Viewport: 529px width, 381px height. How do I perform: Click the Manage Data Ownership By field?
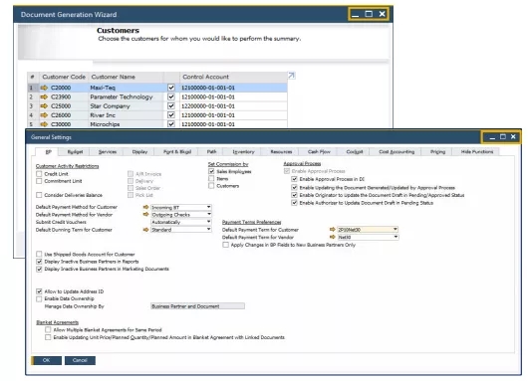[197, 306]
